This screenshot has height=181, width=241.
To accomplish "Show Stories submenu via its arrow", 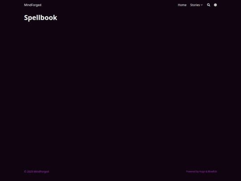I will tap(202, 5).
